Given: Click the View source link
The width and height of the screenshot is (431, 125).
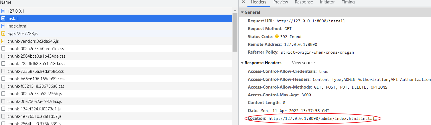Looking at the screenshot, I should [x=303, y=63].
